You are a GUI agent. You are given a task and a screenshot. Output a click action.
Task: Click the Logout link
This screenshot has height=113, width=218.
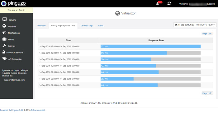coord(211,4)
